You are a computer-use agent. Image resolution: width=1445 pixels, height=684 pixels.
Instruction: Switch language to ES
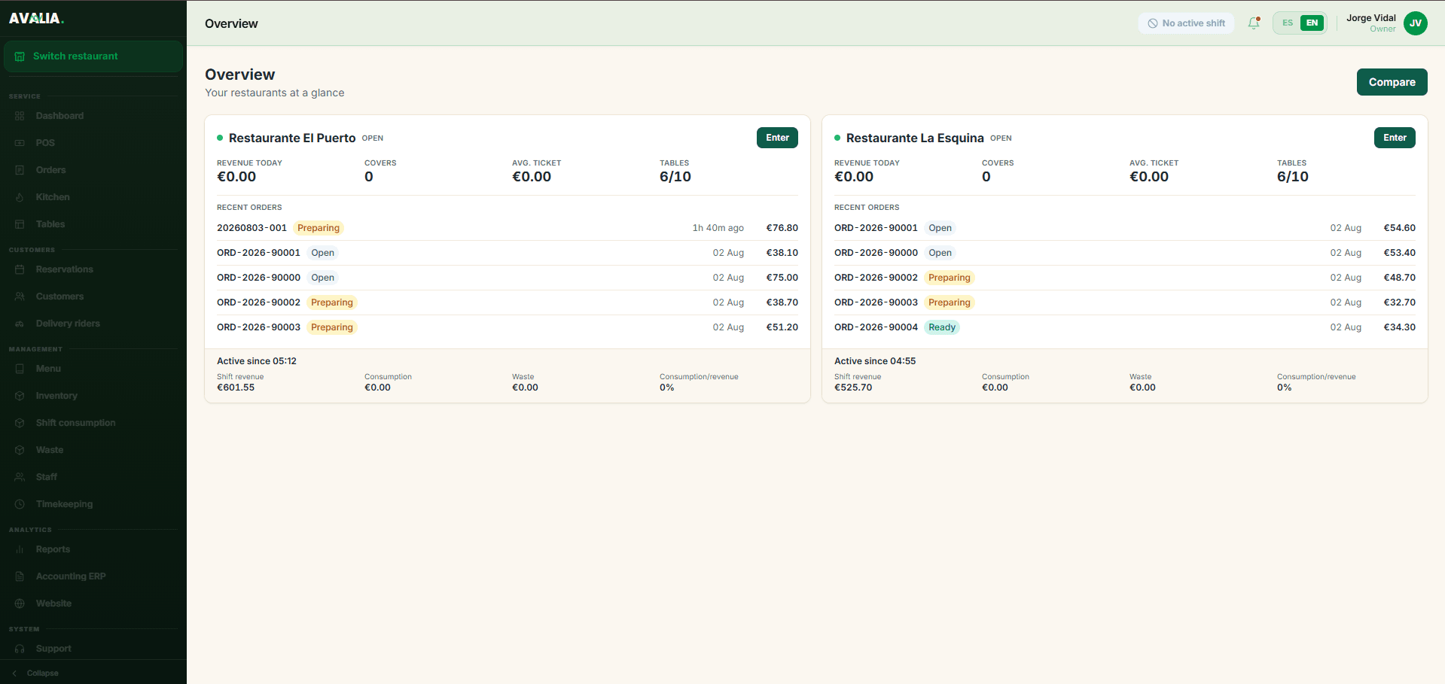(x=1288, y=23)
